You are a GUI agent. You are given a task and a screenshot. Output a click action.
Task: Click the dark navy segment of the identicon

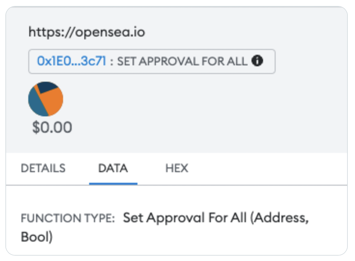tap(47, 86)
